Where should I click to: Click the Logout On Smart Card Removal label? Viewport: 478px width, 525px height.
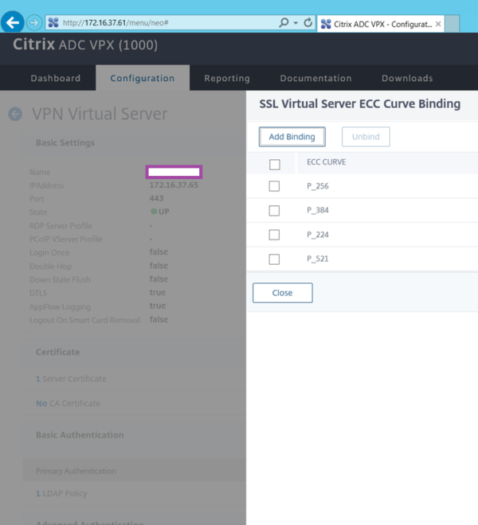[x=84, y=320]
